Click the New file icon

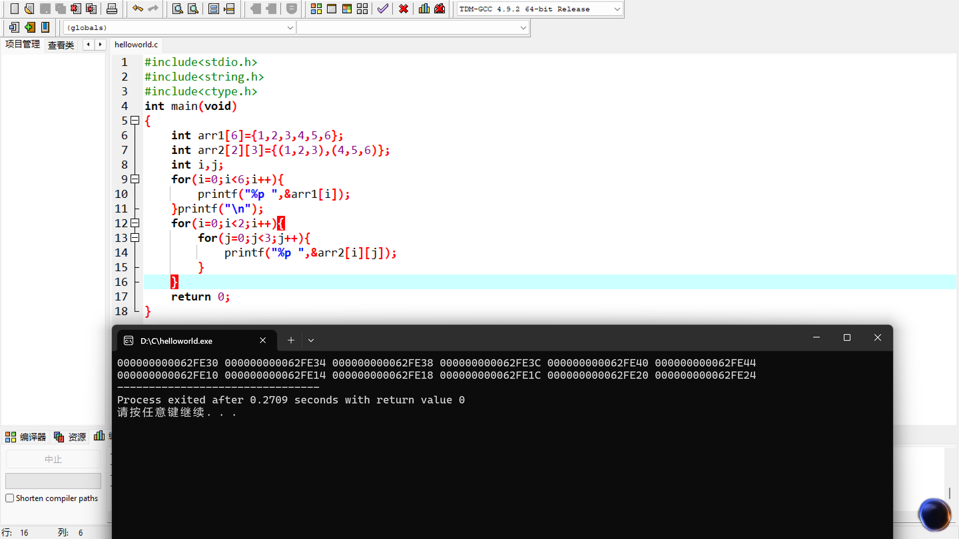pos(15,9)
